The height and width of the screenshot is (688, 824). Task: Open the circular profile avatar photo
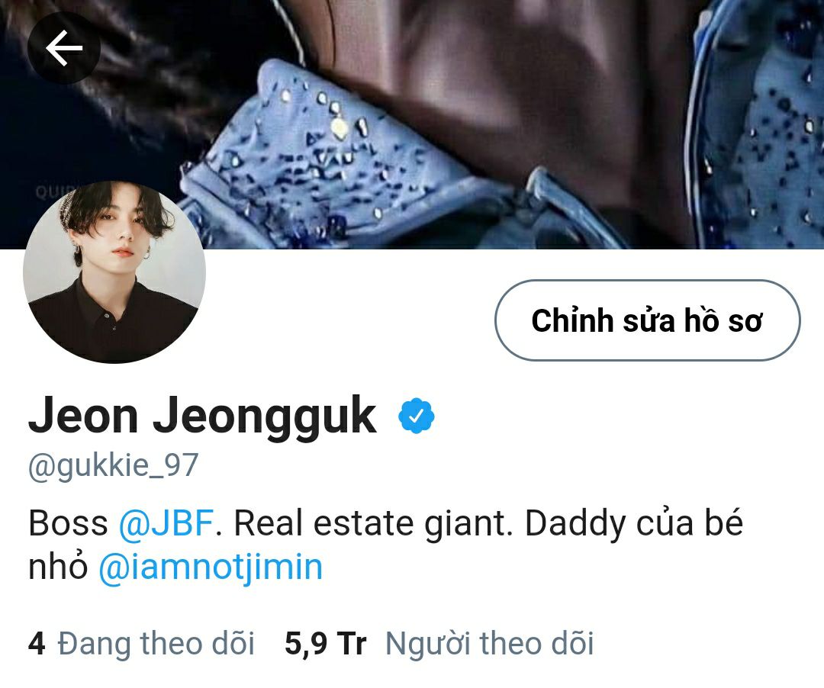(114, 272)
